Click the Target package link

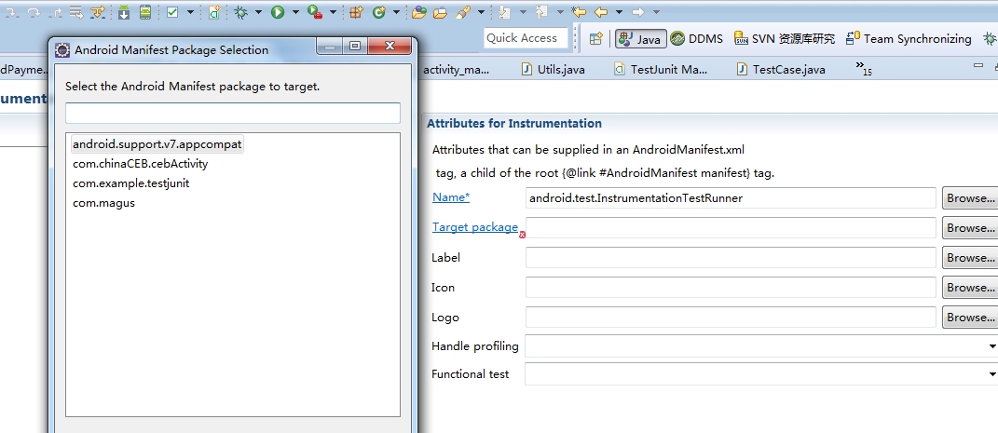click(x=475, y=227)
